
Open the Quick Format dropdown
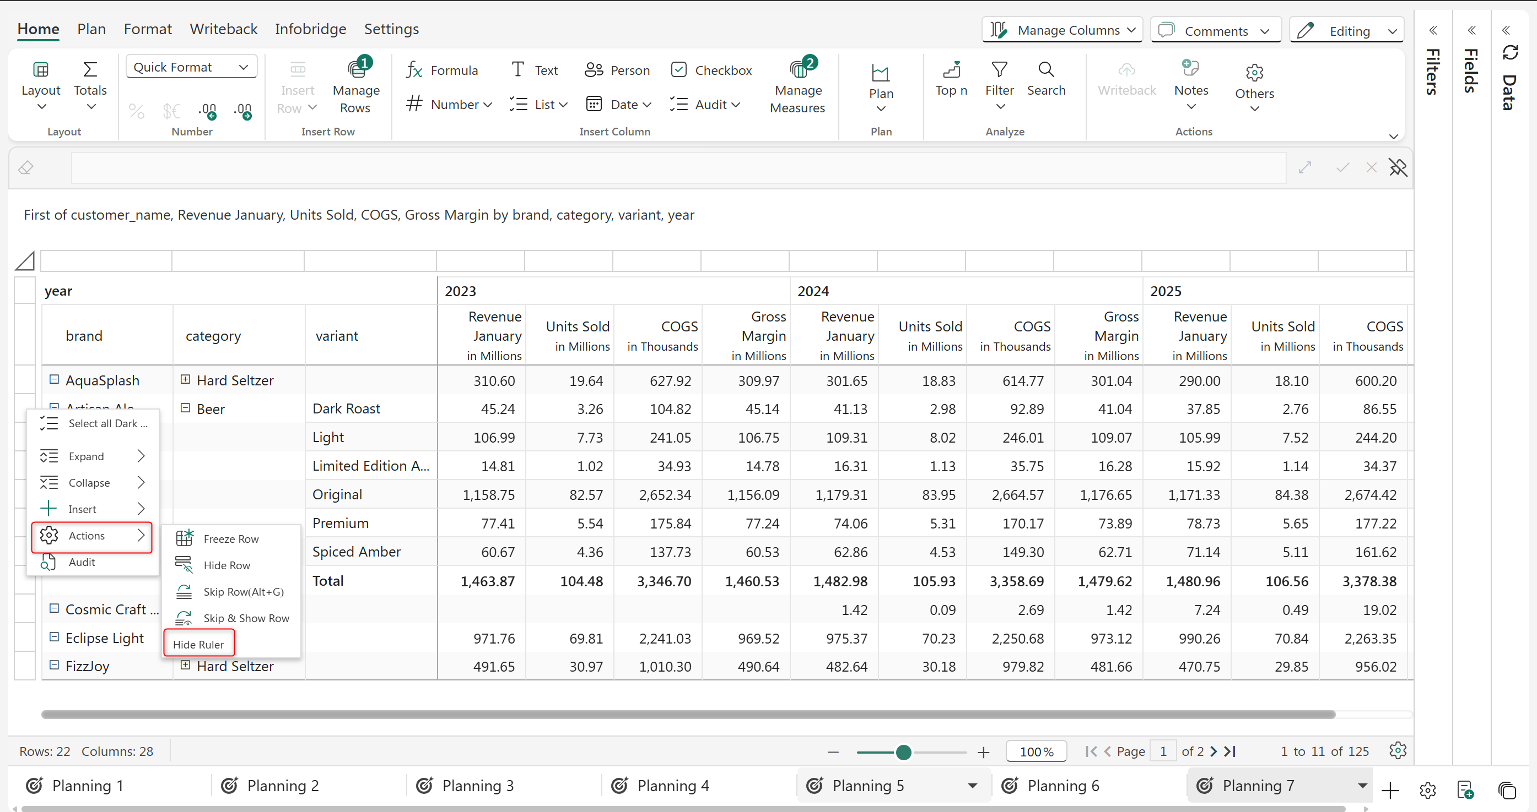point(191,67)
